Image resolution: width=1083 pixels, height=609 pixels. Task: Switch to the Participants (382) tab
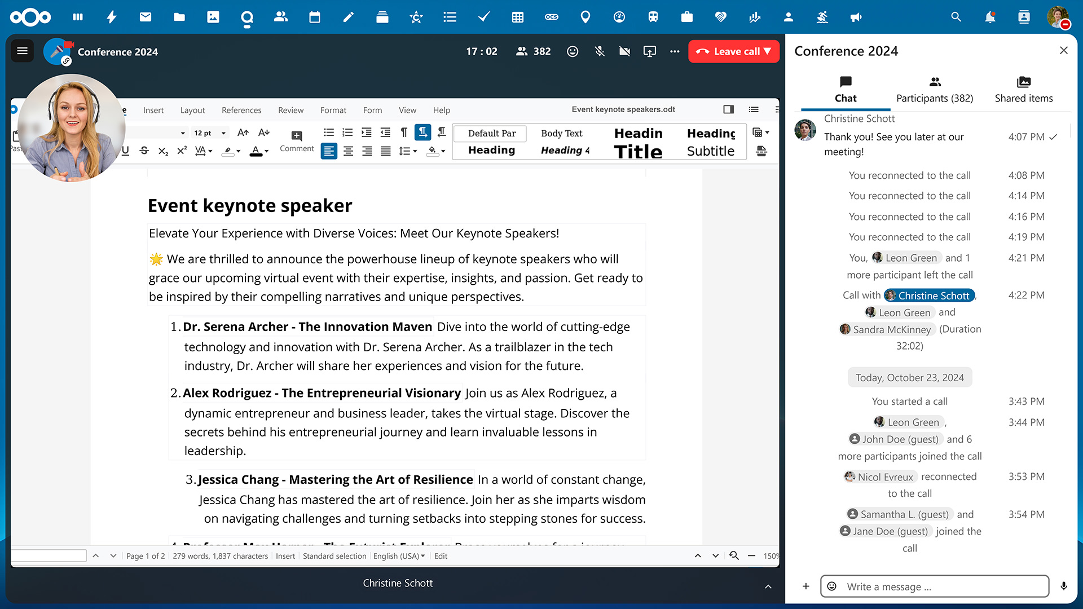935,90
